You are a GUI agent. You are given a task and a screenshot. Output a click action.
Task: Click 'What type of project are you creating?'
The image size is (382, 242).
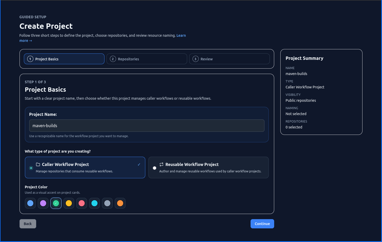click(x=58, y=151)
